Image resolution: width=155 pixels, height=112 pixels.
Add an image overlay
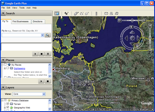click(x=87, y=14)
